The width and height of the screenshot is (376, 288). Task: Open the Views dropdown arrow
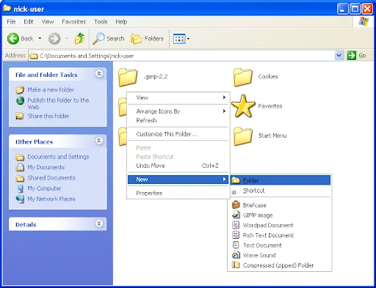188,39
